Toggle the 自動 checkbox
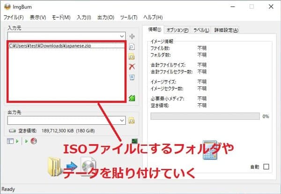This screenshot has height=194, width=281. 266,166
